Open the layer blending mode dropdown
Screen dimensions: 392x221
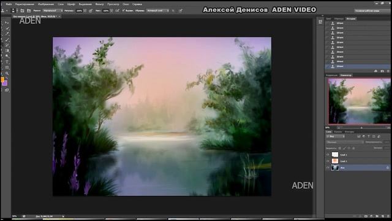coord(345,142)
